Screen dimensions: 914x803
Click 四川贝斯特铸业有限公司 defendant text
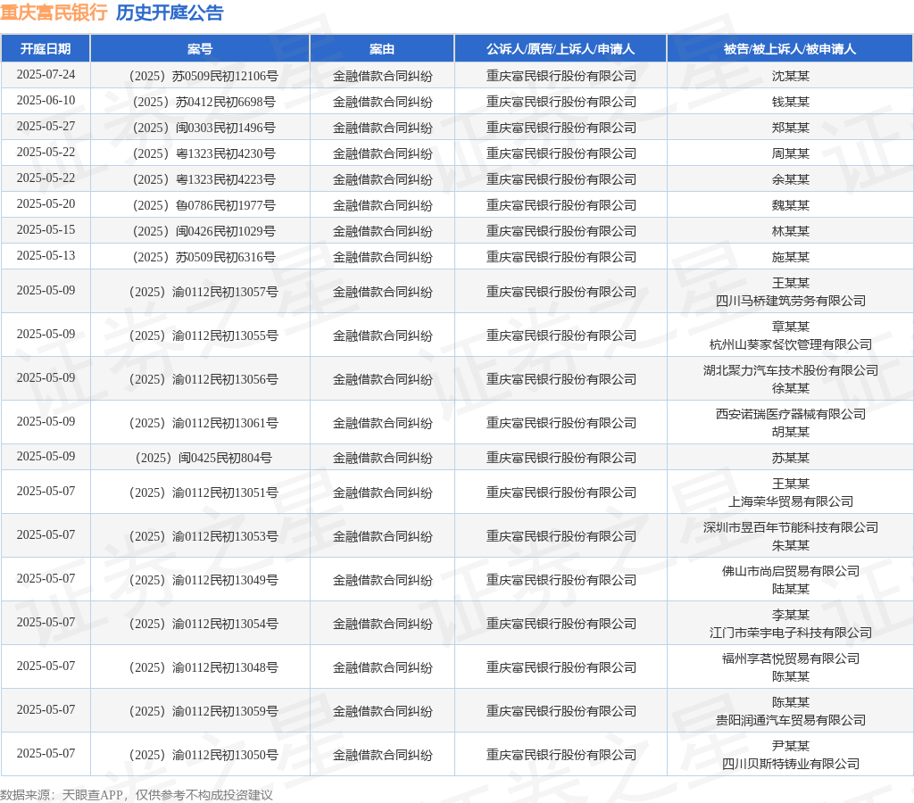791,764
